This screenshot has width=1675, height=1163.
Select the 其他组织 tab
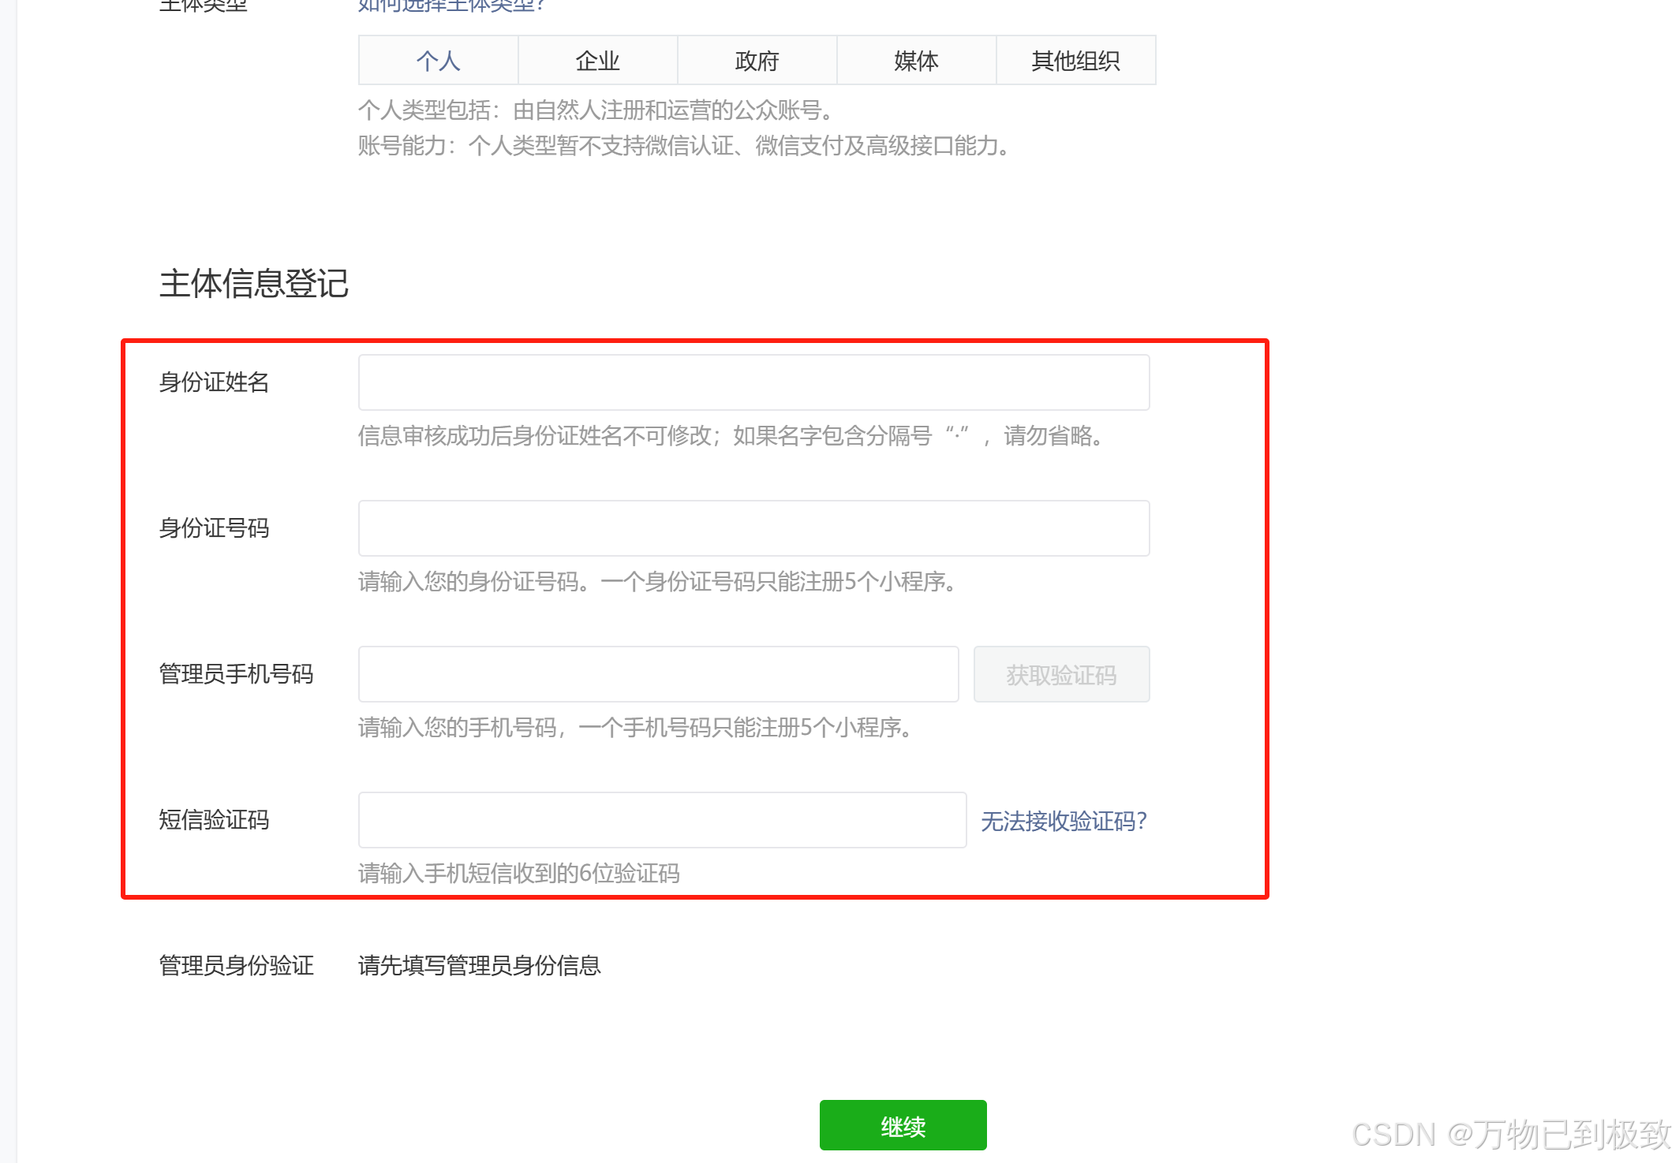tap(1075, 61)
